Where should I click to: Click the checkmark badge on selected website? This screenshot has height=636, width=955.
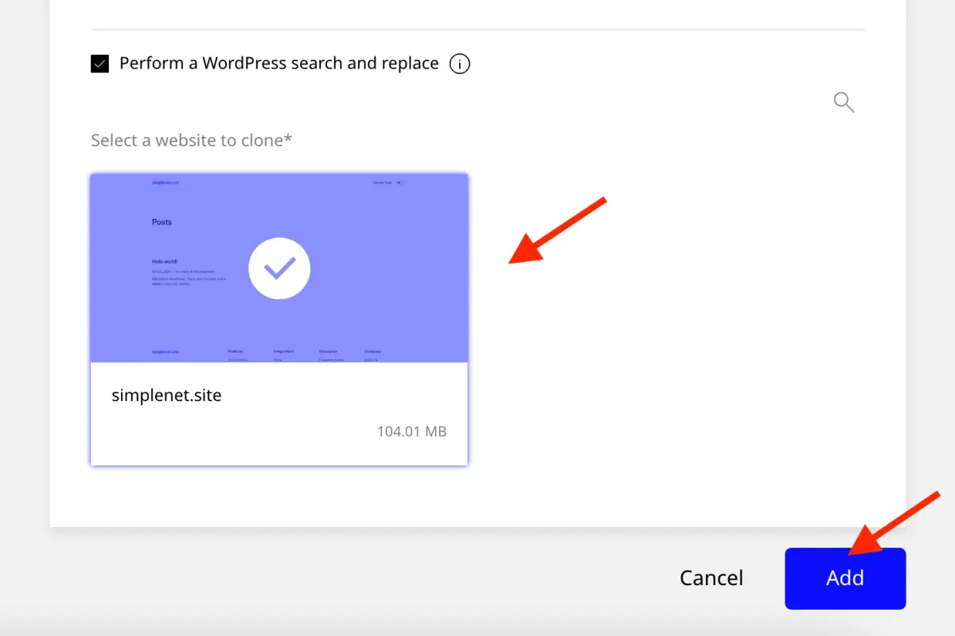click(279, 268)
